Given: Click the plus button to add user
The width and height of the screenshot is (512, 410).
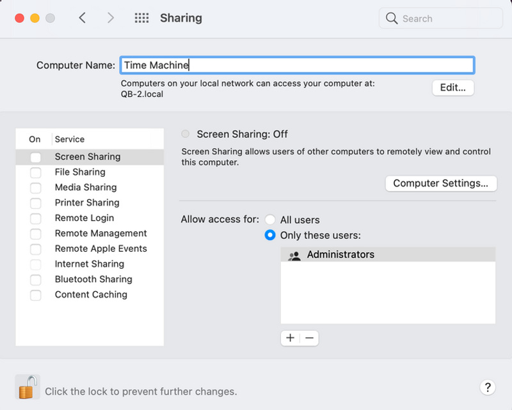Looking at the screenshot, I should tap(290, 338).
